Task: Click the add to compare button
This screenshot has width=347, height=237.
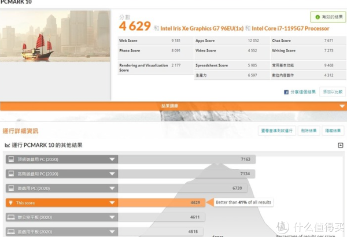Action: (333, 92)
